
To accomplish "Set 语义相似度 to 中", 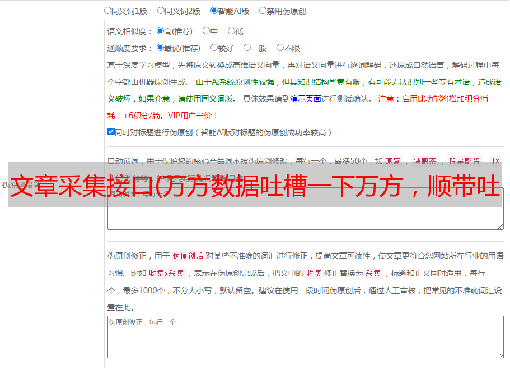I will click(x=206, y=31).
